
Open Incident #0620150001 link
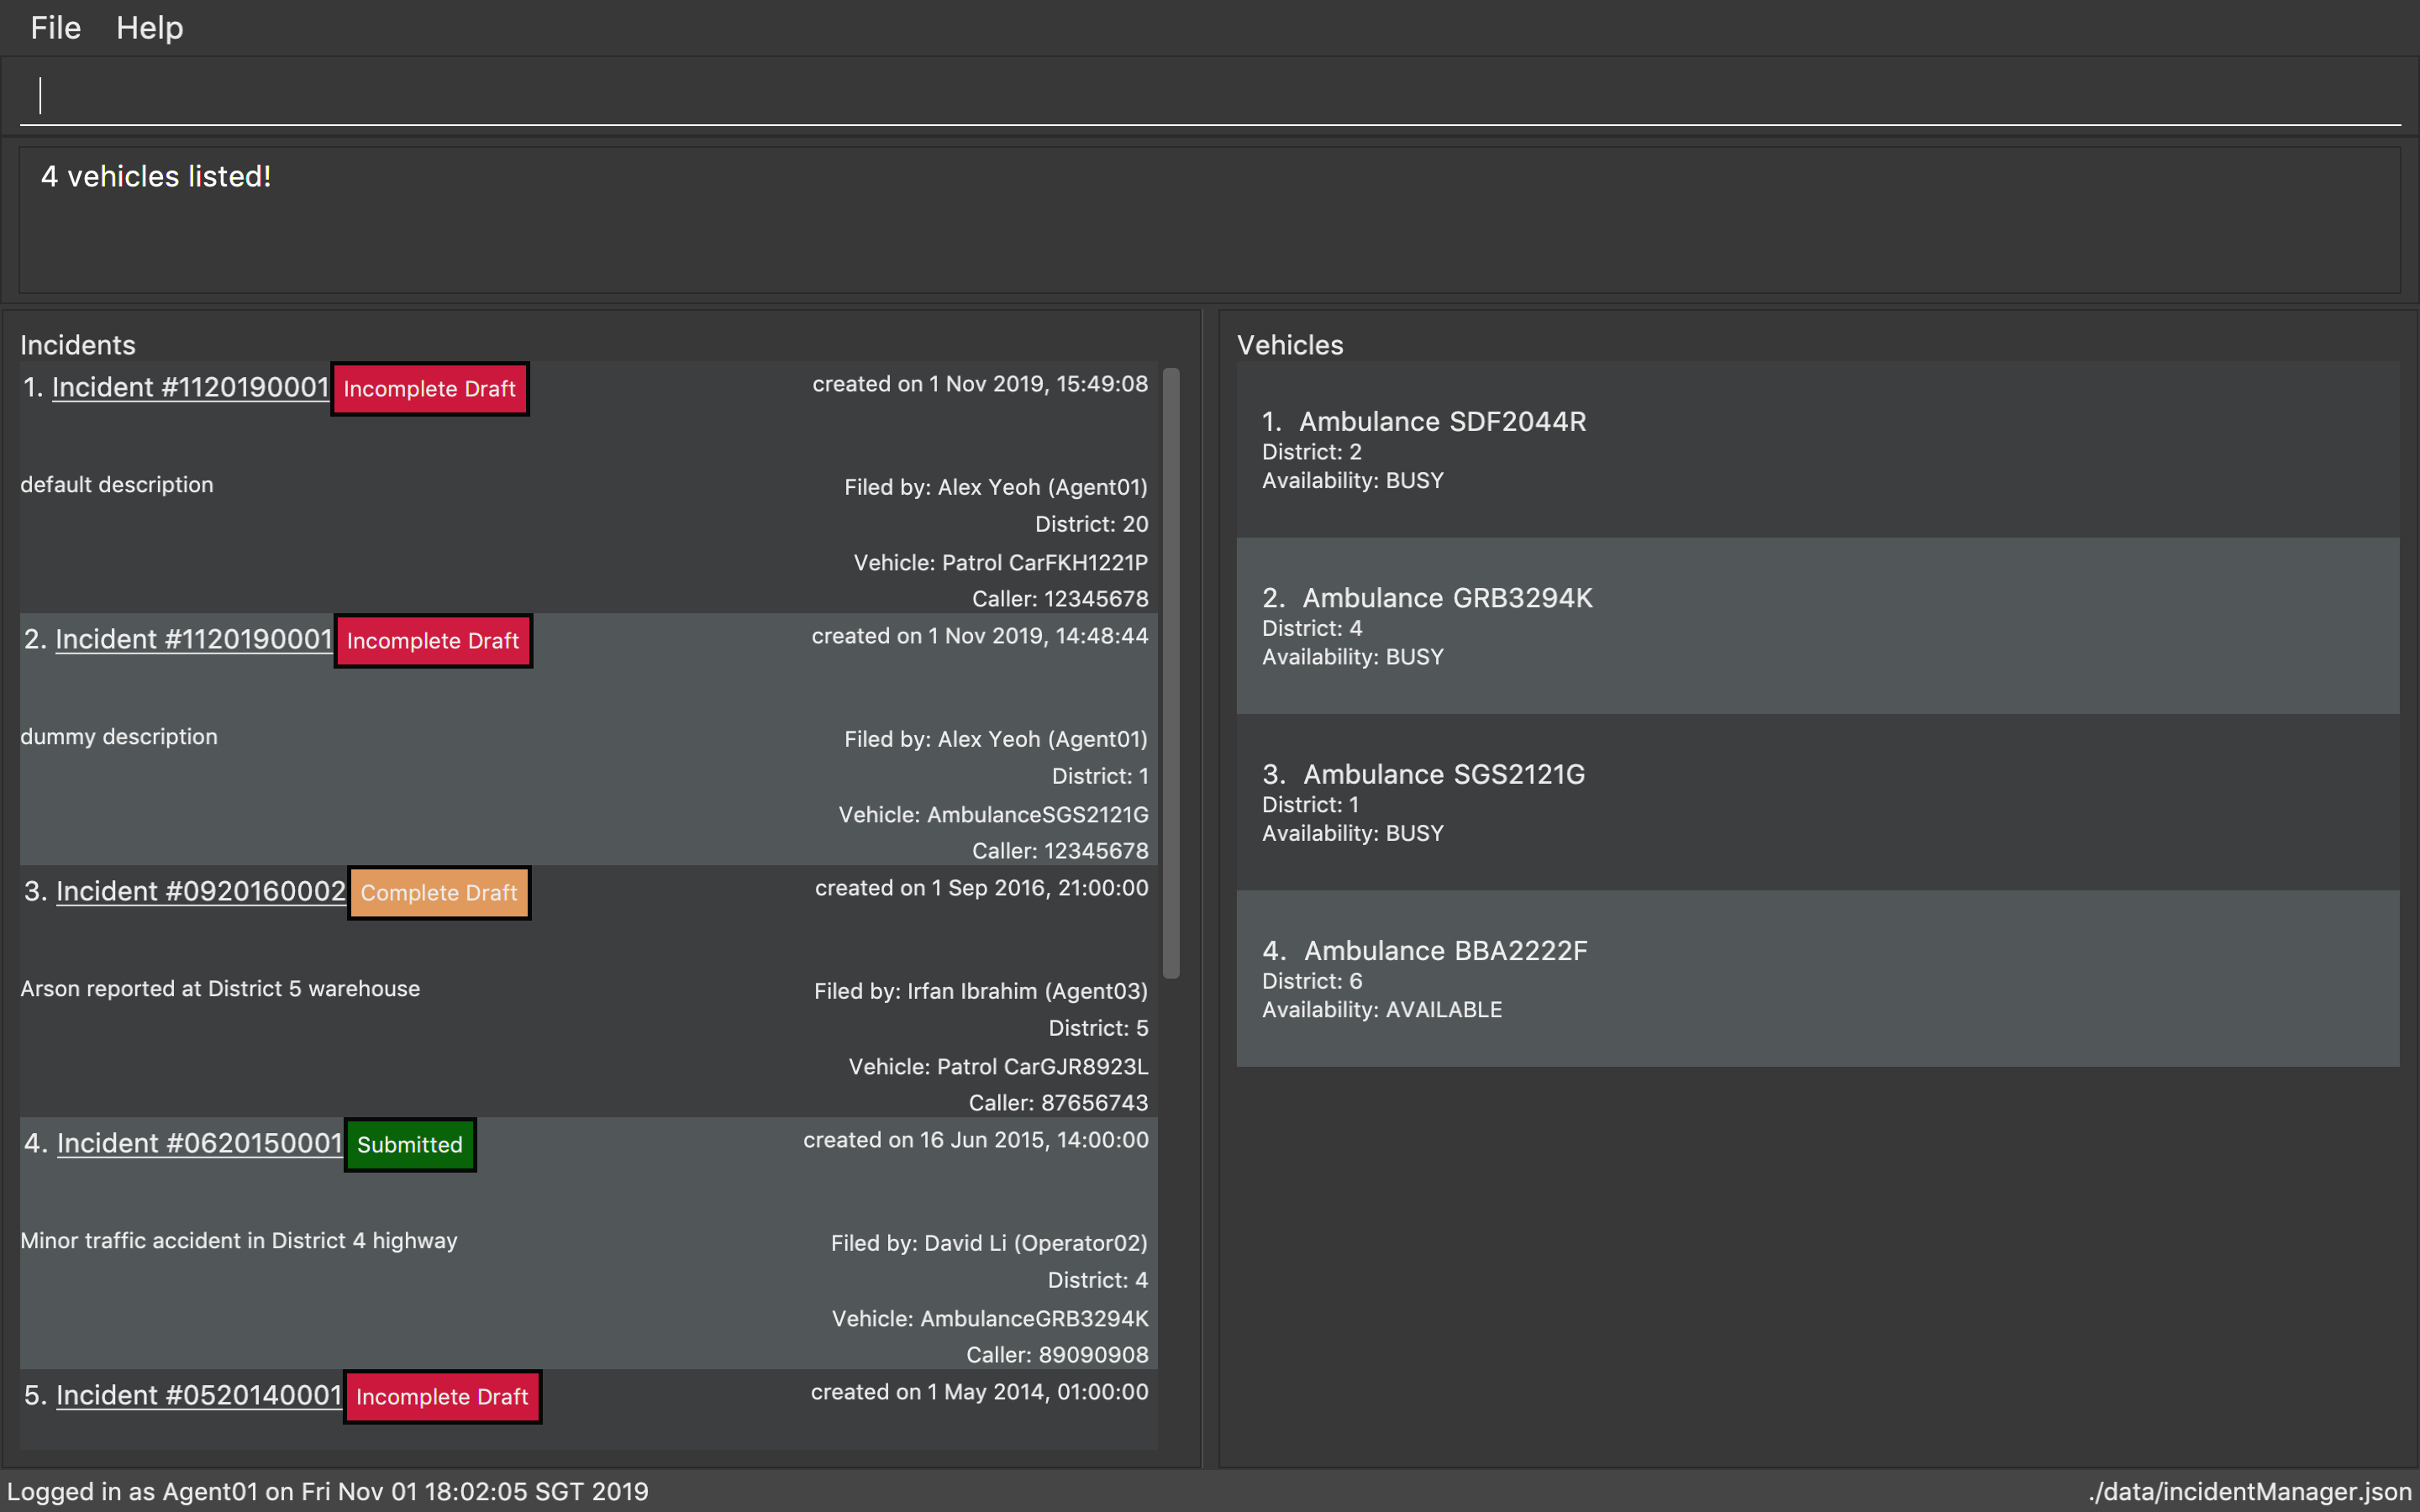(x=200, y=1143)
